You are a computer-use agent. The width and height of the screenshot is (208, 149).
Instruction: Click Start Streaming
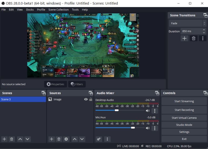[x=184, y=101]
